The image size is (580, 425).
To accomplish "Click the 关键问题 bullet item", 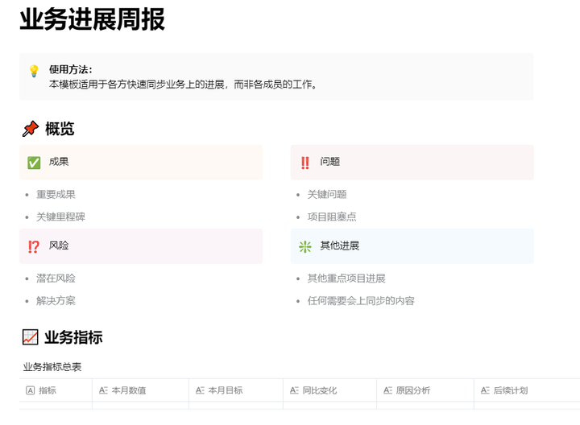I will 327,195.
